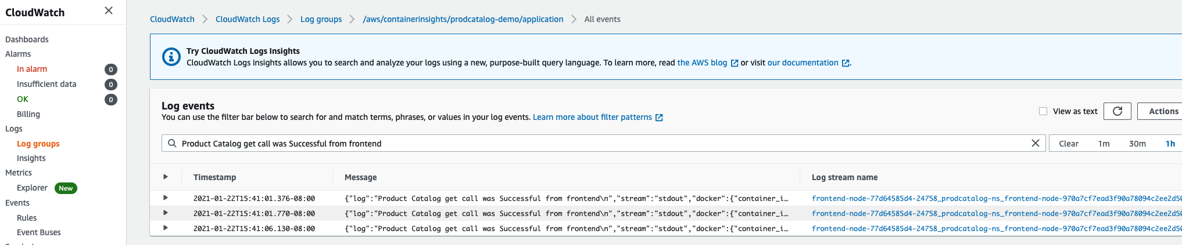This screenshot has height=245, width=1182.
Task: Go to Log groups breadcrumb
Action: click(321, 19)
